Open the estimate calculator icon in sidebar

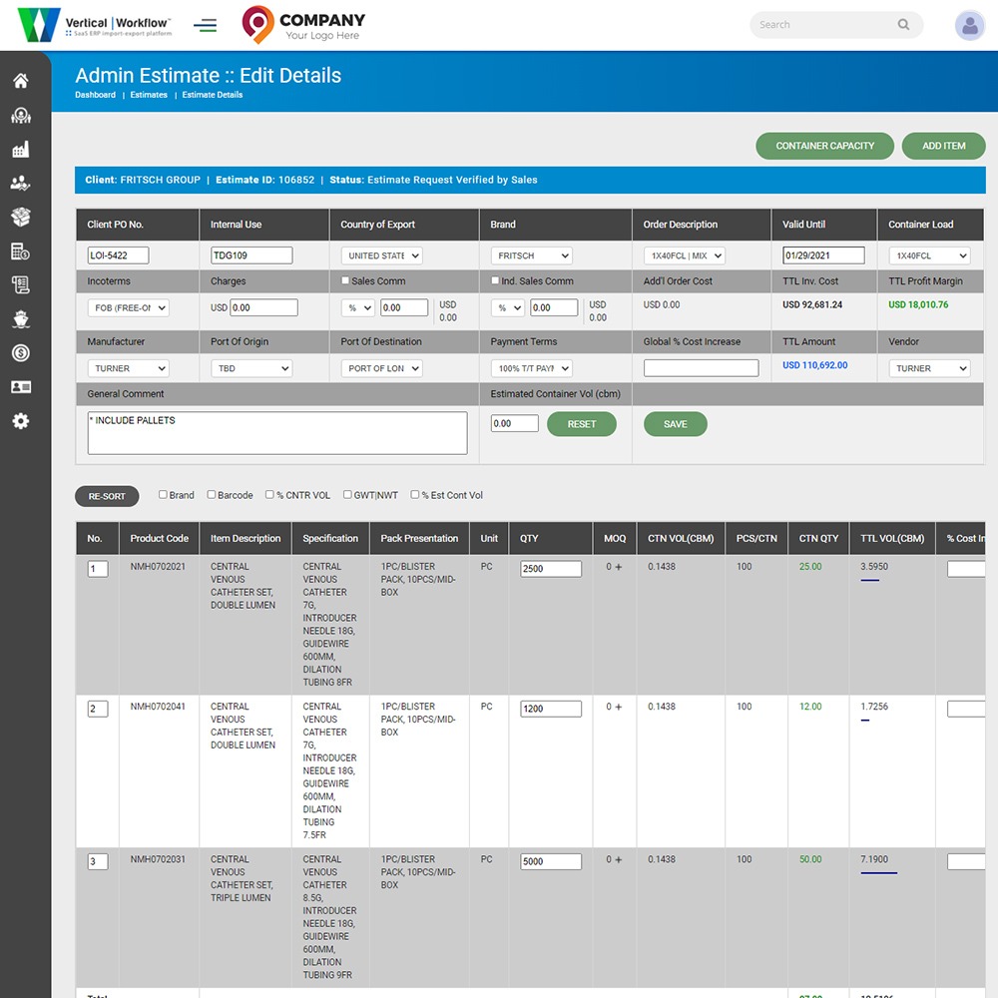point(21,250)
